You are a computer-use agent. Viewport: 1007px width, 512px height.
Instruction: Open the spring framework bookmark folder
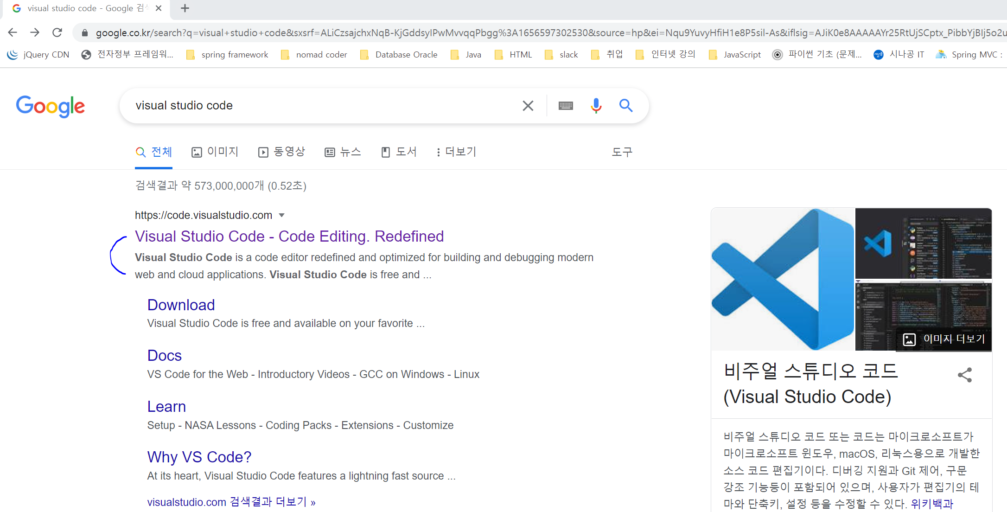[x=227, y=55]
